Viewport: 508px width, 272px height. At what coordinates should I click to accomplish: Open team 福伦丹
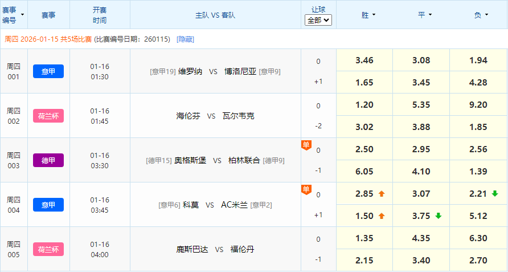click(243, 249)
